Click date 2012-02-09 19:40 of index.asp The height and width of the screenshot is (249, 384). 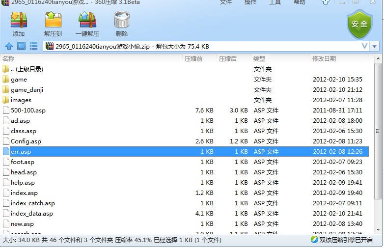[337, 193]
